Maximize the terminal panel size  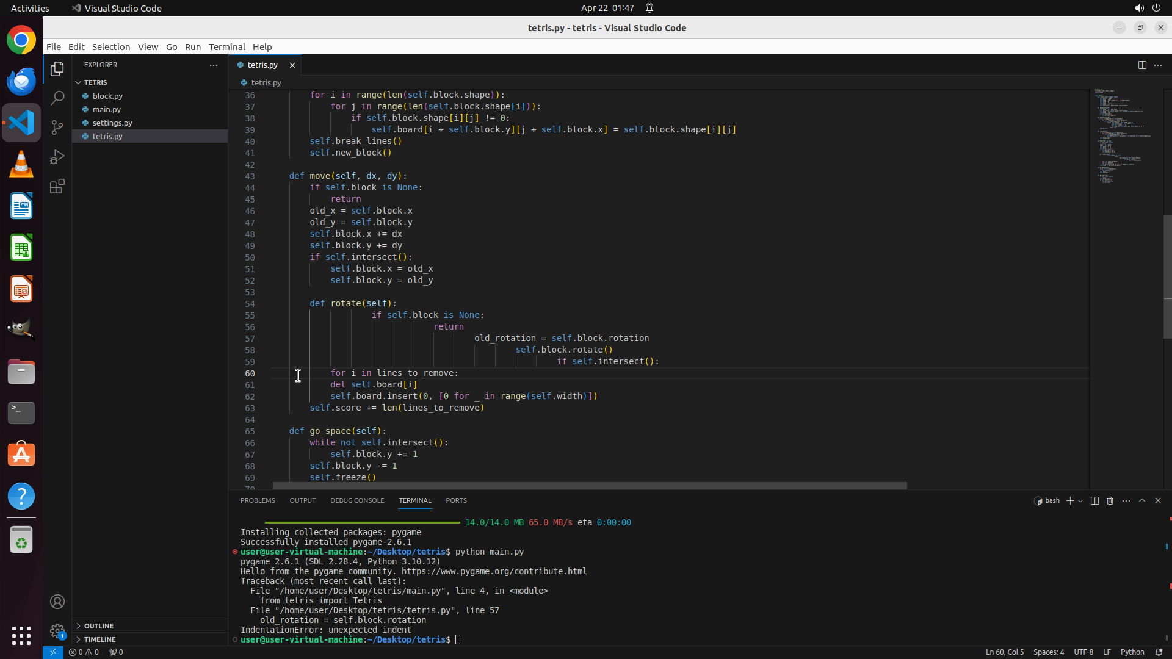(1142, 500)
